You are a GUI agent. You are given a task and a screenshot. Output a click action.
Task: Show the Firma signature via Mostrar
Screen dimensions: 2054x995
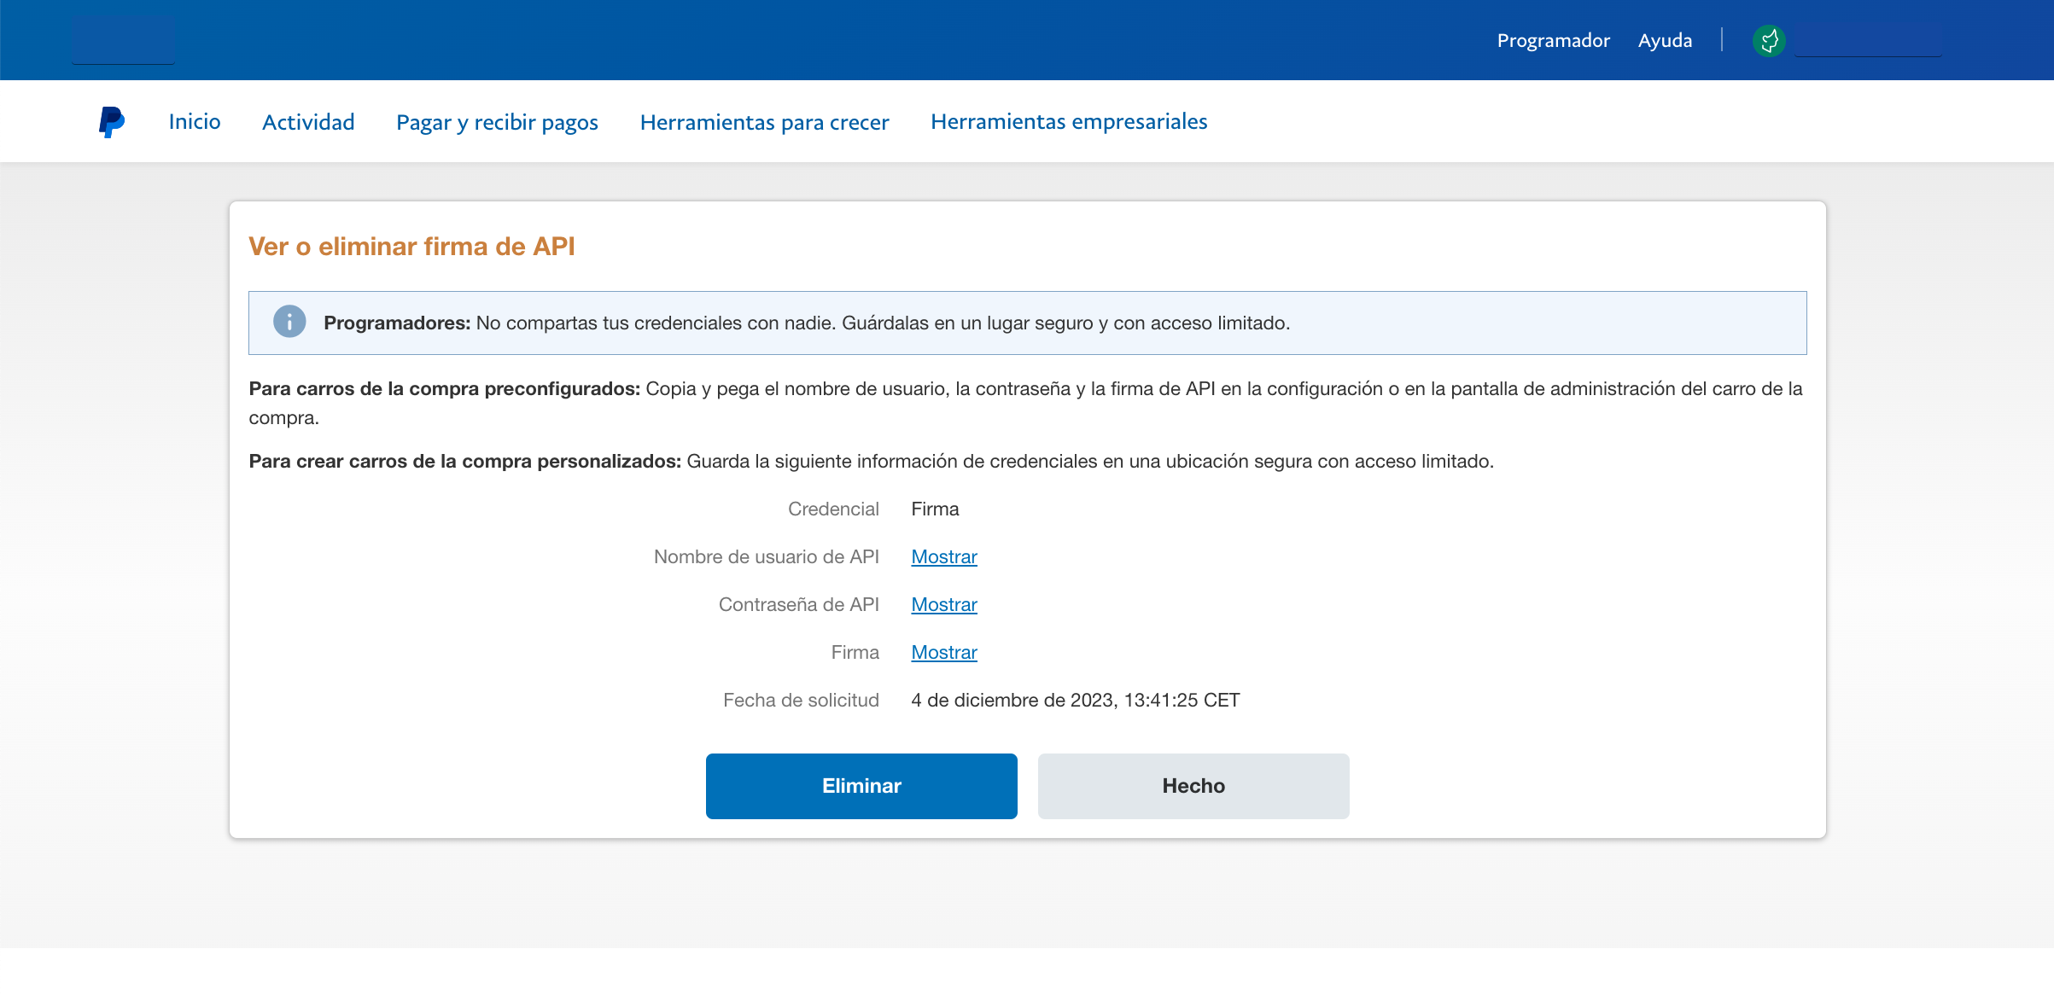[943, 652]
